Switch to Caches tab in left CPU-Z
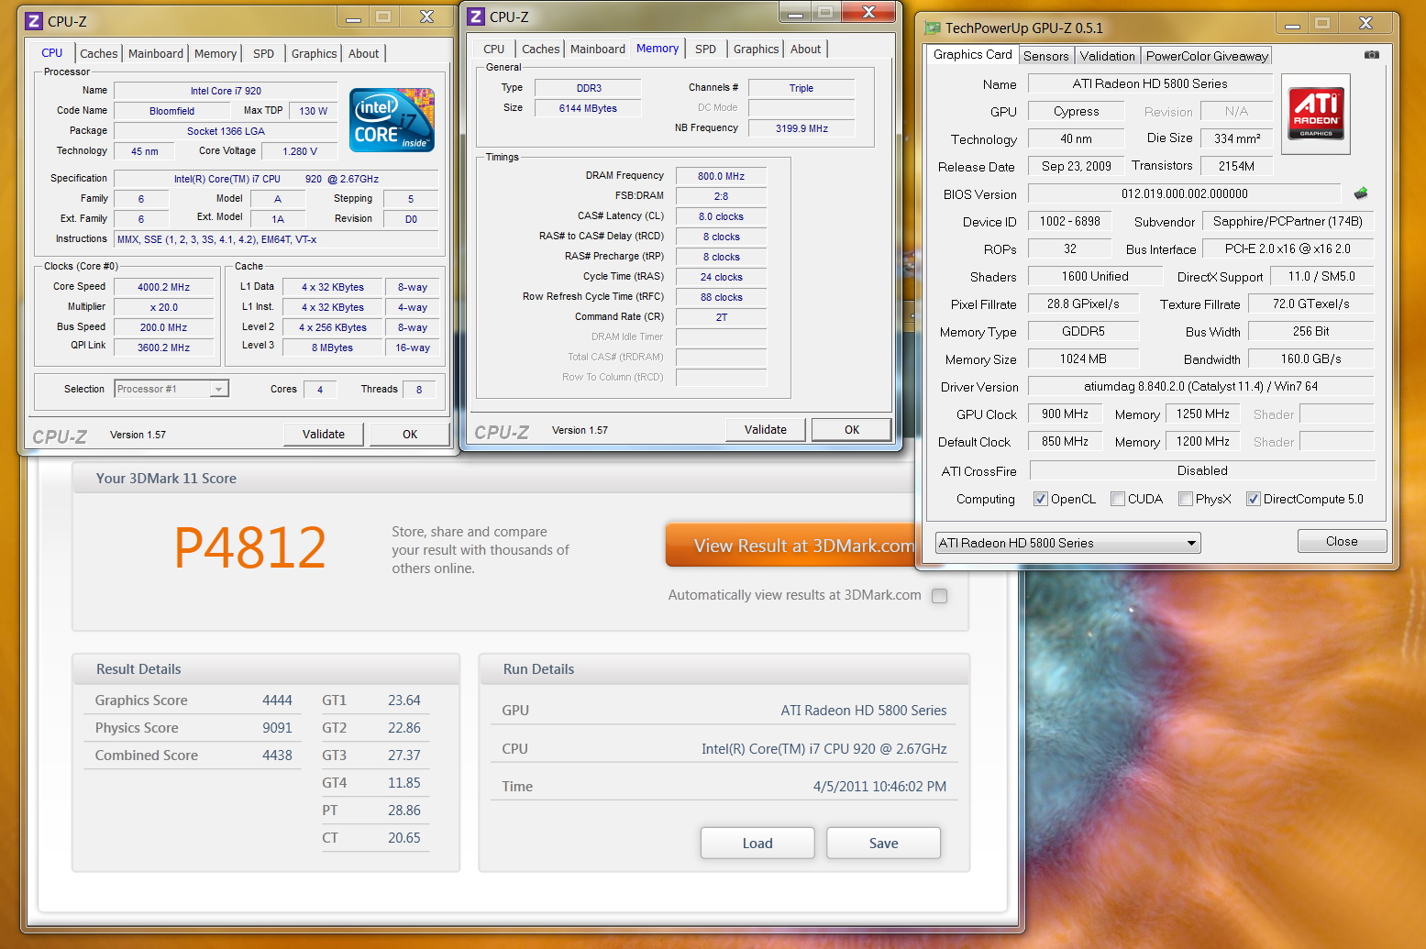Image resolution: width=1426 pixels, height=949 pixels. [98, 53]
